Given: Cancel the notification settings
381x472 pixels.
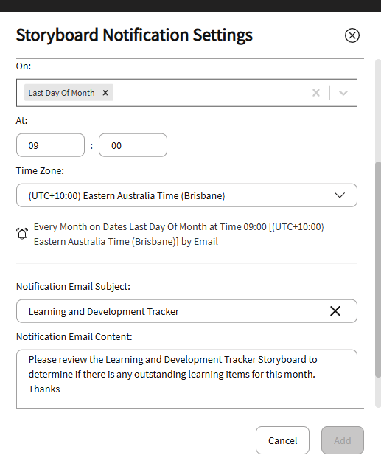Looking at the screenshot, I should click(282, 440).
